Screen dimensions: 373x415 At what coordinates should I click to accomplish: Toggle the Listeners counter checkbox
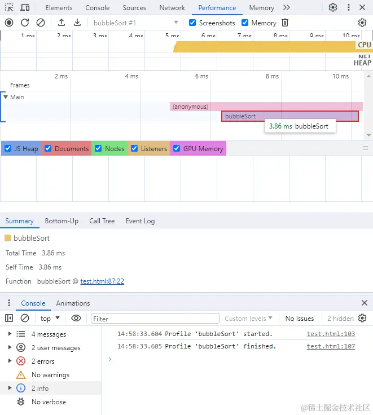click(x=134, y=148)
